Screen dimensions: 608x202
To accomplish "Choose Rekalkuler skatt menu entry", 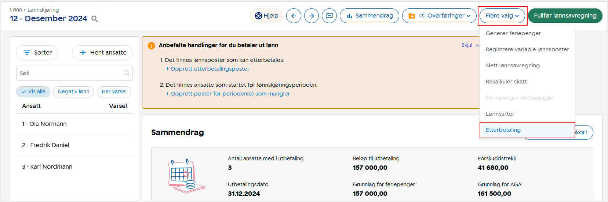I will 506,82.
